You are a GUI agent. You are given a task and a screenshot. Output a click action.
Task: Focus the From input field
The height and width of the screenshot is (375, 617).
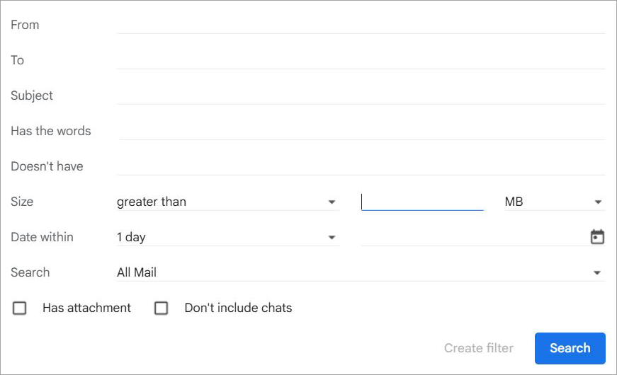pyautogui.click(x=361, y=25)
